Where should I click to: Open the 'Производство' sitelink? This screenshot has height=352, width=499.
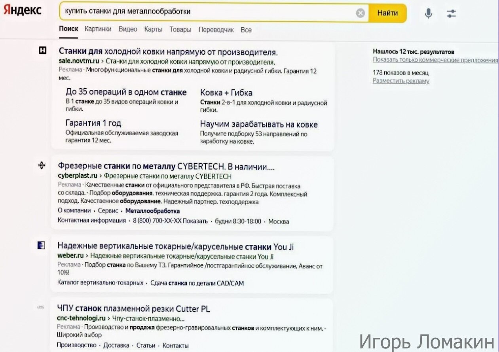click(x=77, y=345)
